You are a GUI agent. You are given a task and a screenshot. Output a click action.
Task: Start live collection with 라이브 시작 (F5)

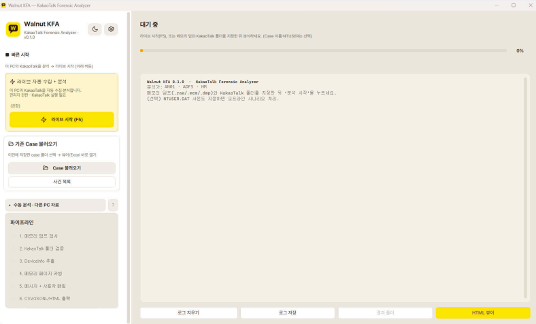click(x=61, y=119)
